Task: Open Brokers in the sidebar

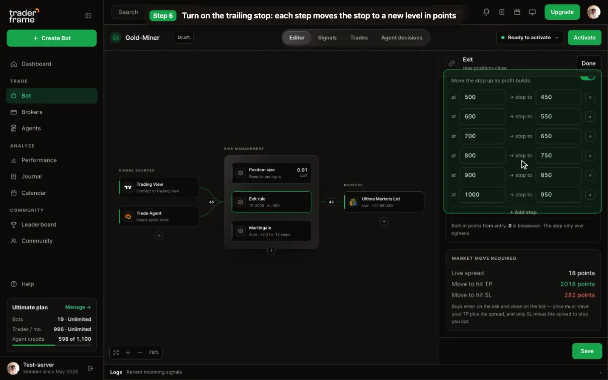Action: click(x=52, y=112)
